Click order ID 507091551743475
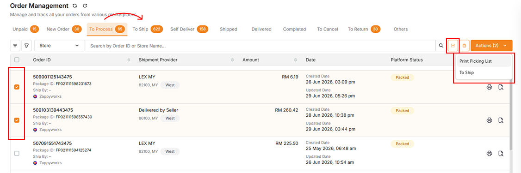The width and height of the screenshot is (521, 173). (52, 143)
